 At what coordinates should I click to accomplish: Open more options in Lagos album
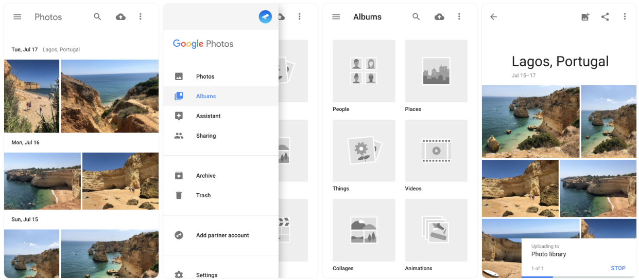[625, 17]
